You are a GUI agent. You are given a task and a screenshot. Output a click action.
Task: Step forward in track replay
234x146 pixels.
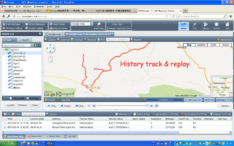151,106
